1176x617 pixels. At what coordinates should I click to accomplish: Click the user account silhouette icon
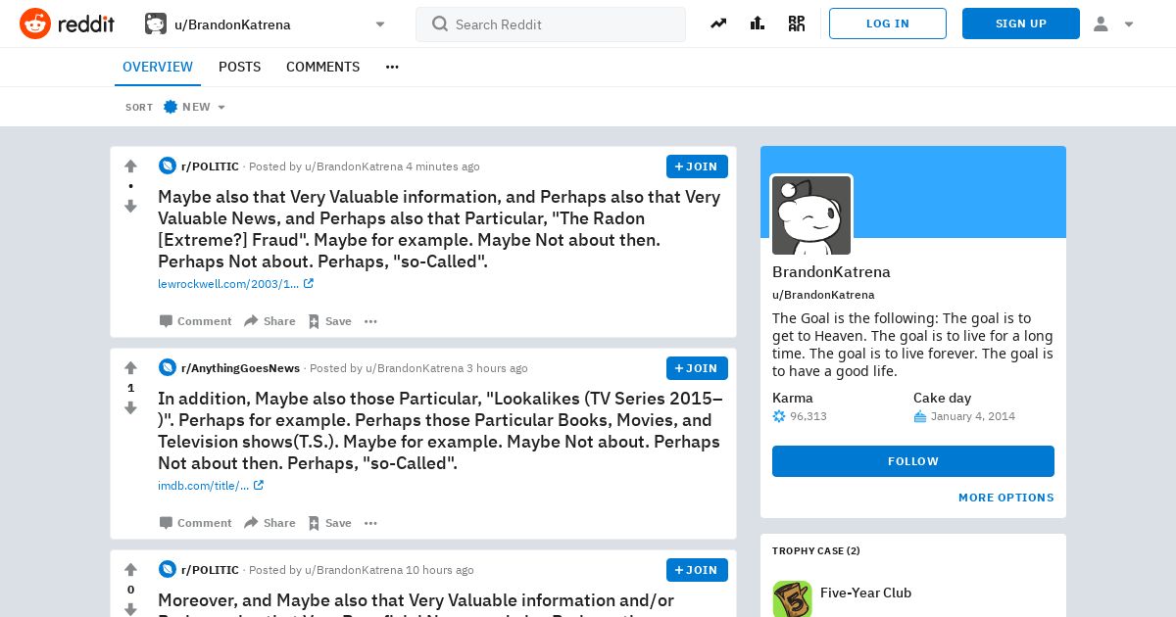[x=1101, y=24]
